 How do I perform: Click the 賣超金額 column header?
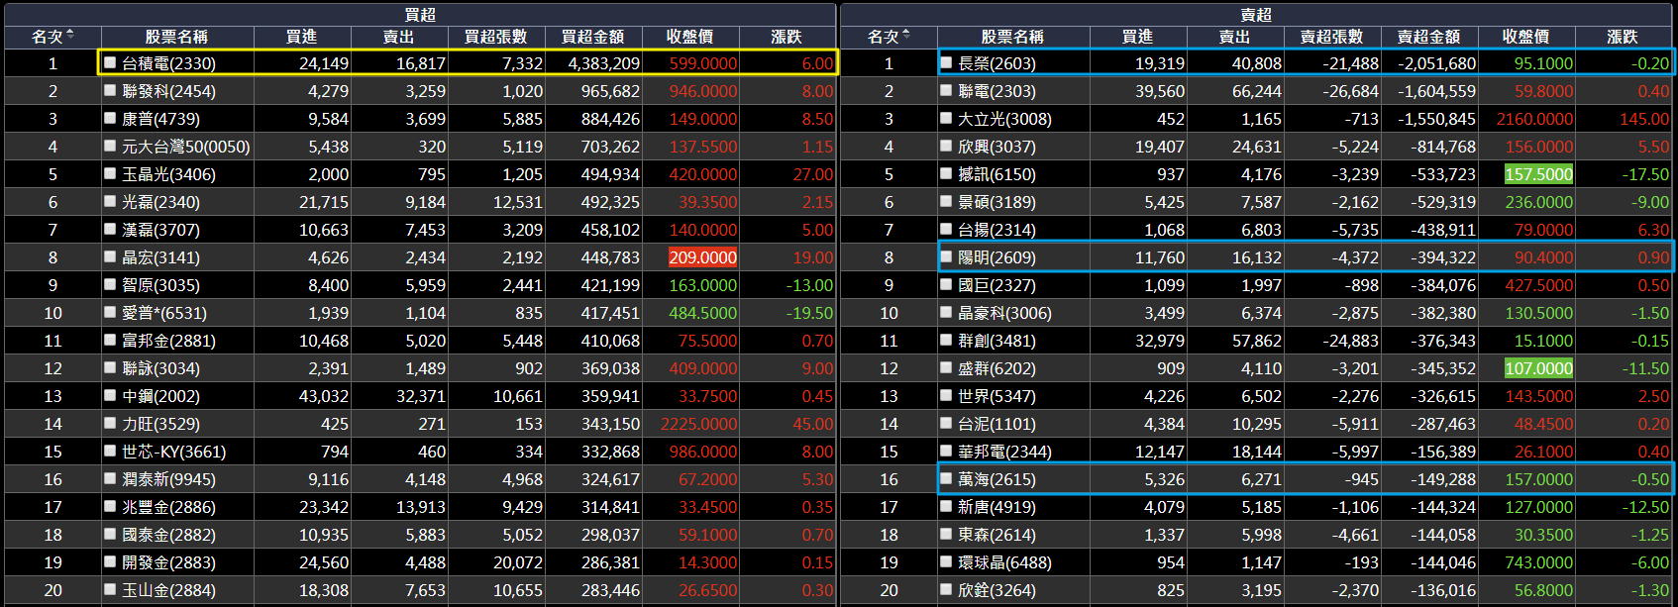[x=1429, y=37]
